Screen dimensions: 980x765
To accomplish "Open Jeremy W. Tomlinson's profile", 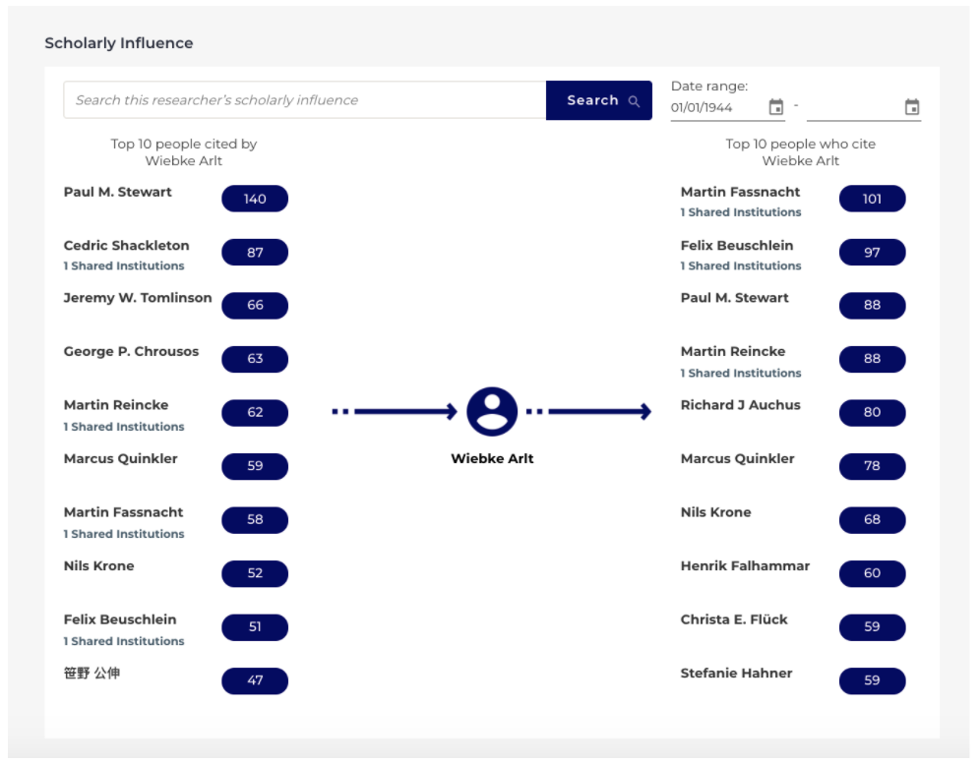I will tap(138, 298).
